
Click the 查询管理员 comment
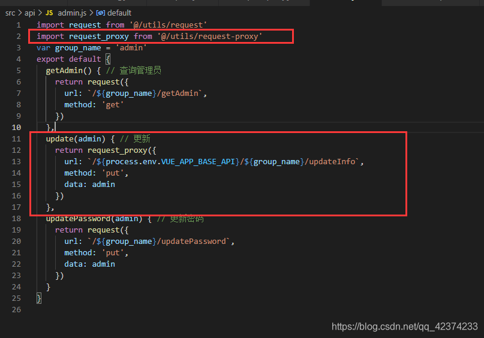(x=134, y=70)
